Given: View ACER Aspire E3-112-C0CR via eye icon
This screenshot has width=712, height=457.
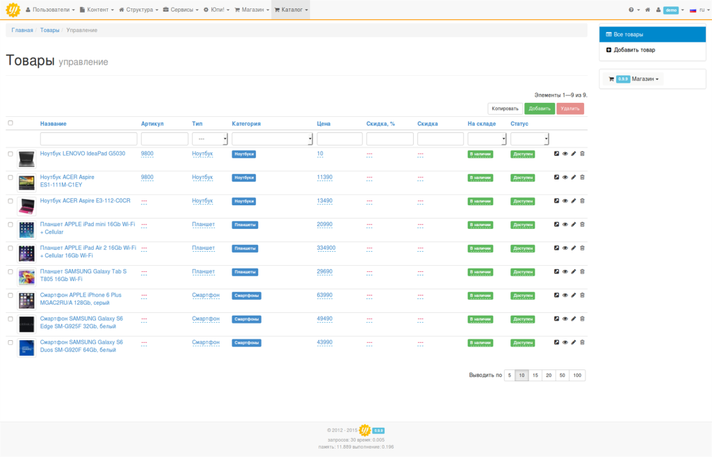Looking at the screenshot, I should [565, 201].
